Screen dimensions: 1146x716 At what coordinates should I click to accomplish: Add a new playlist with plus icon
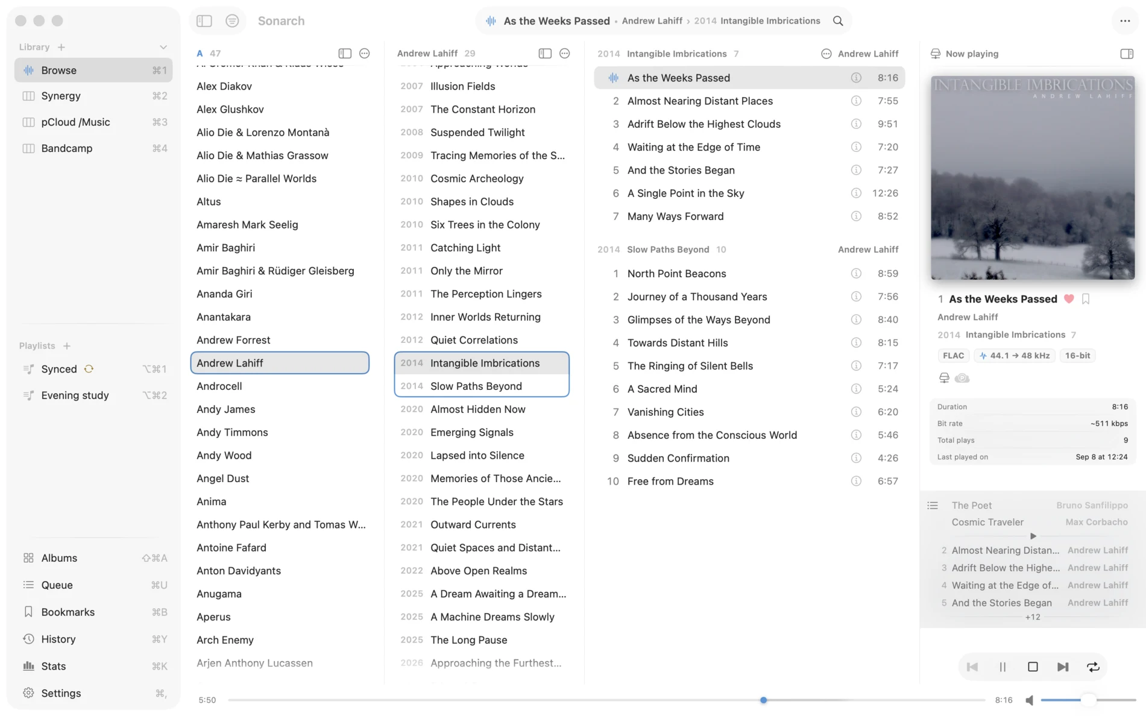click(x=67, y=345)
